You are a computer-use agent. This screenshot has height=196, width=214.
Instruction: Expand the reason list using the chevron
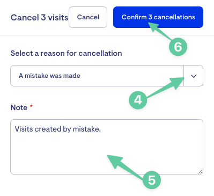[x=194, y=76]
